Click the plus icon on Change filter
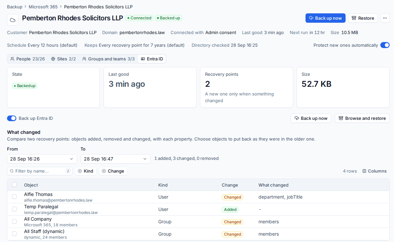 pyautogui.click(x=104, y=171)
